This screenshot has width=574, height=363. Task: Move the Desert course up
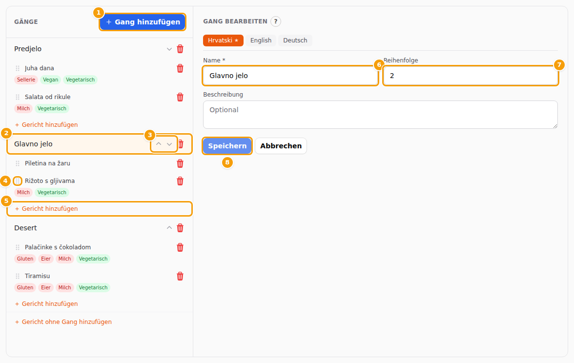pyautogui.click(x=169, y=228)
